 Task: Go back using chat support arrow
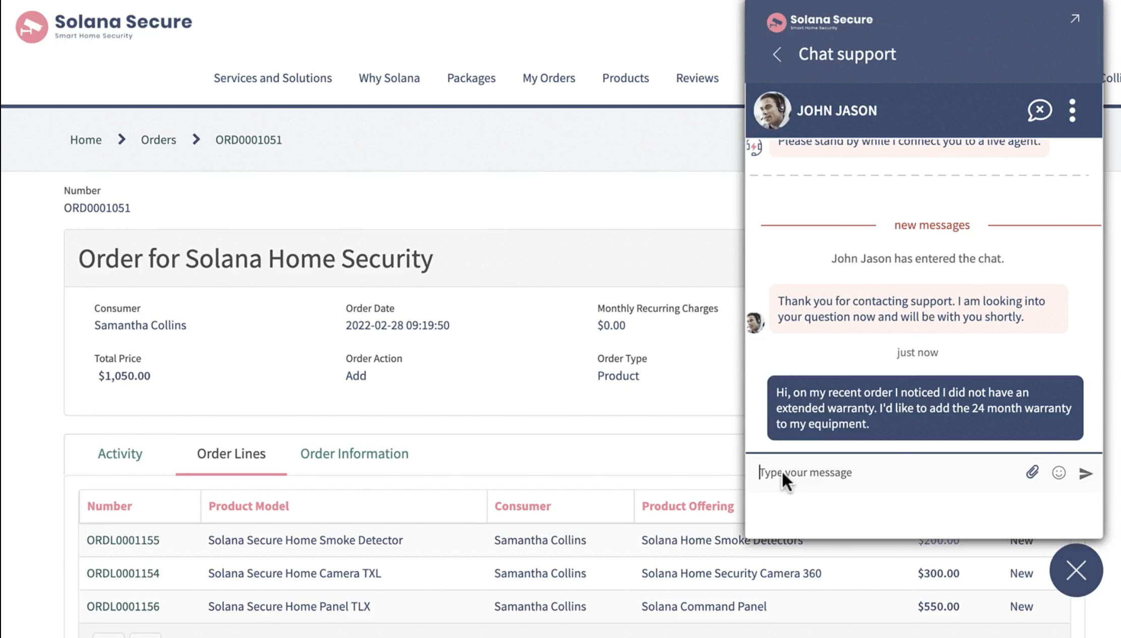pyautogui.click(x=777, y=54)
